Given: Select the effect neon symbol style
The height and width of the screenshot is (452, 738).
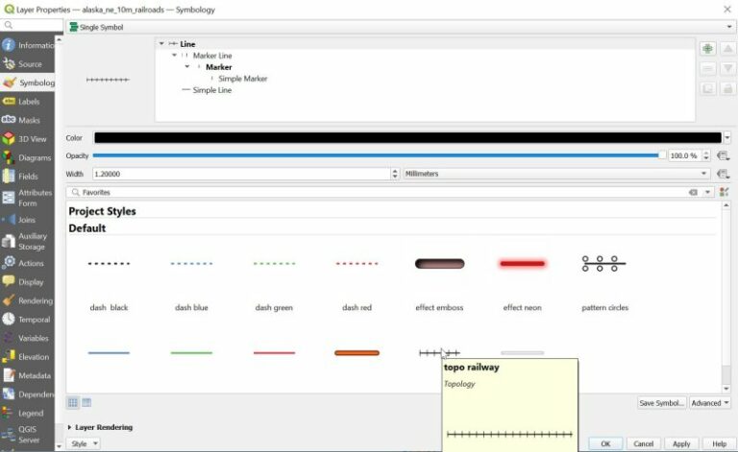Looking at the screenshot, I should coord(522,264).
